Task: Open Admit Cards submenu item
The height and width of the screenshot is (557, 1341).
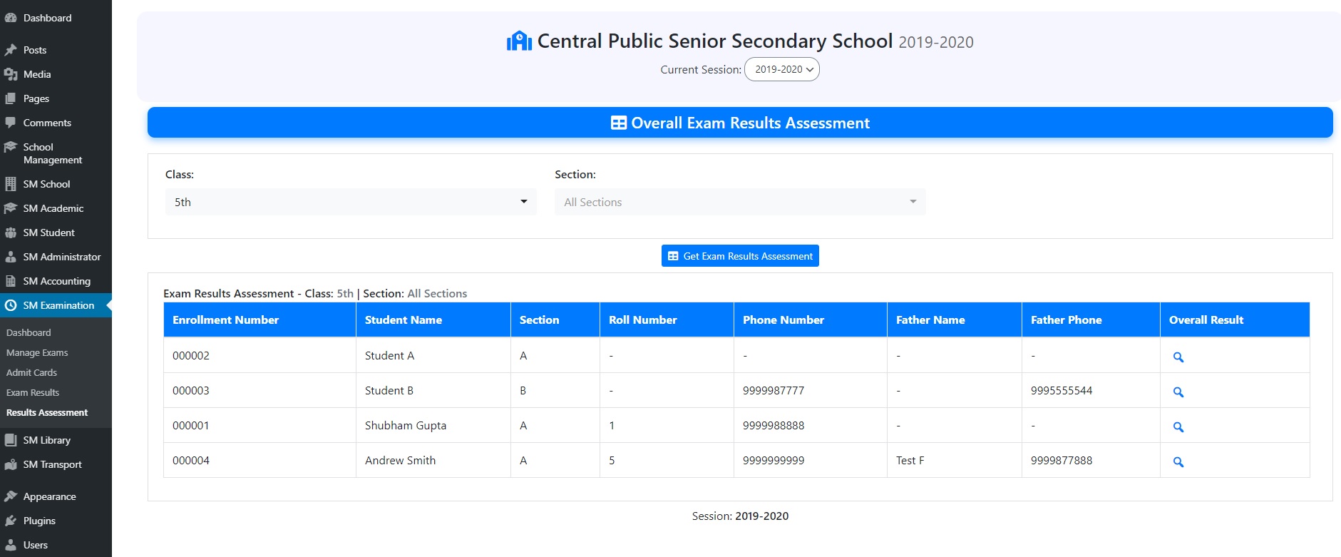Action: pos(31,372)
